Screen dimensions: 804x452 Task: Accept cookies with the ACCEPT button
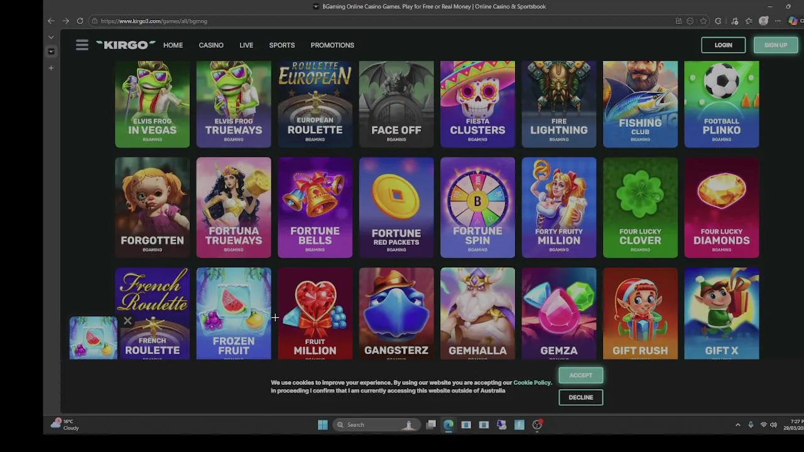[580, 375]
